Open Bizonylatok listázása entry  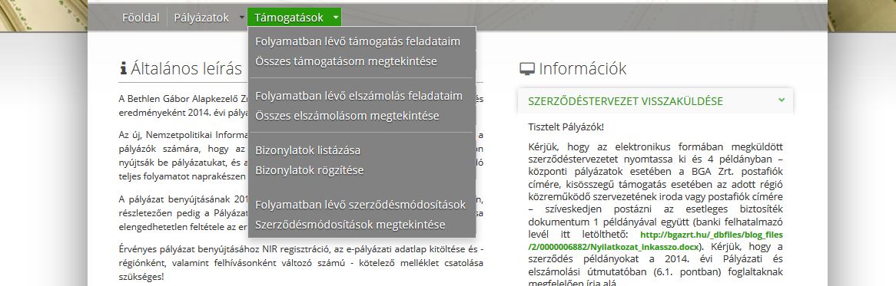tap(308, 150)
